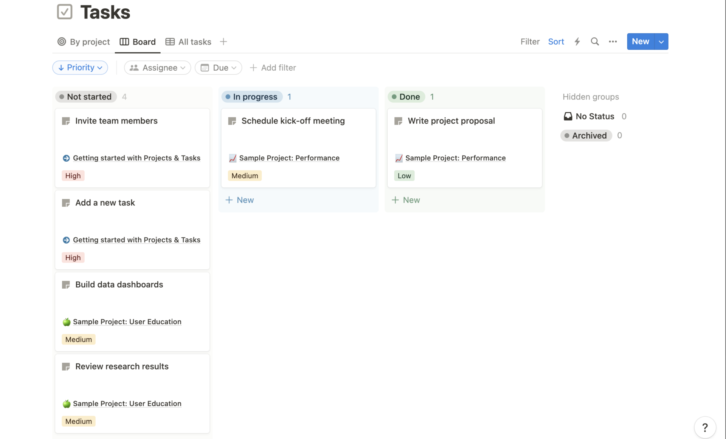This screenshot has width=726, height=439.
Task: Open the Due date filter dropdown
Action: point(218,68)
